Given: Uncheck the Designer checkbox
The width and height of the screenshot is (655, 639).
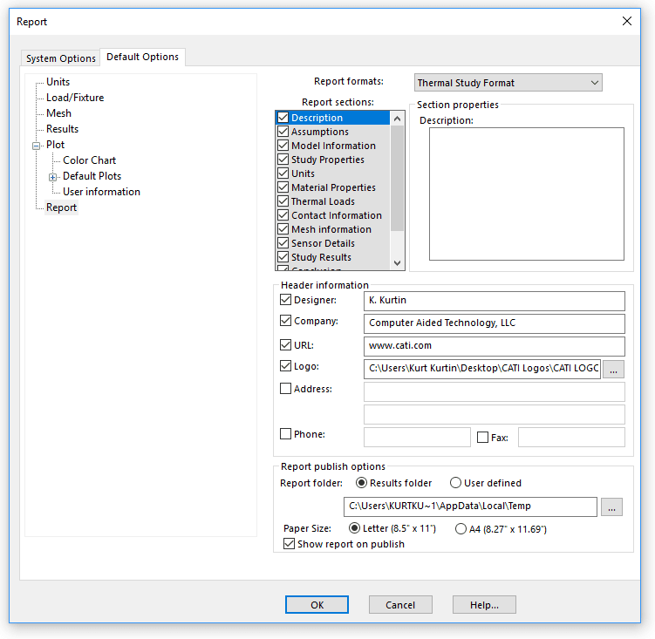Looking at the screenshot, I should (285, 299).
